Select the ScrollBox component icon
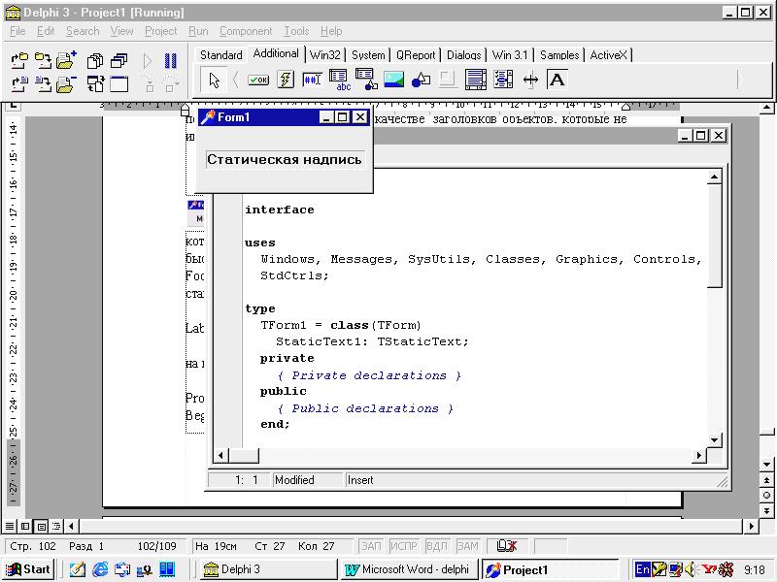This screenshot has height=582, width=777. [x=475, y=80]
